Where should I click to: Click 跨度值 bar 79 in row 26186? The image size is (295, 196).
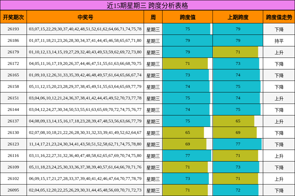click(x=187, y=40)
